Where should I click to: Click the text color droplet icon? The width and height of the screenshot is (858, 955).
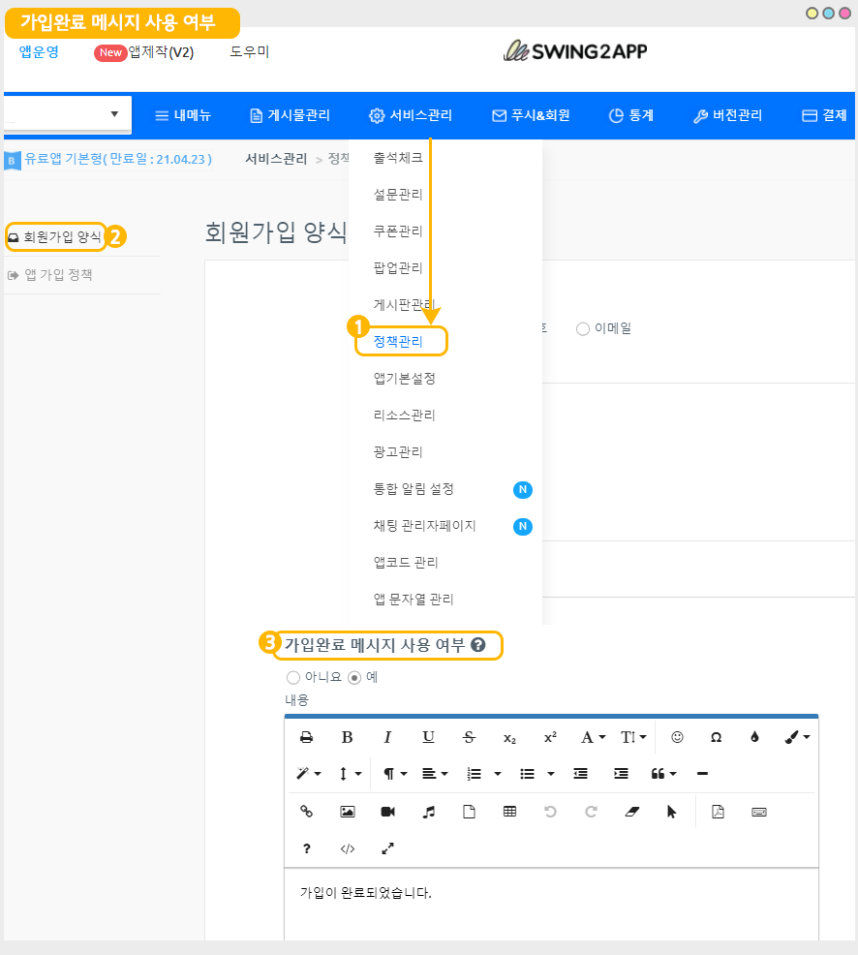(755, 737)
